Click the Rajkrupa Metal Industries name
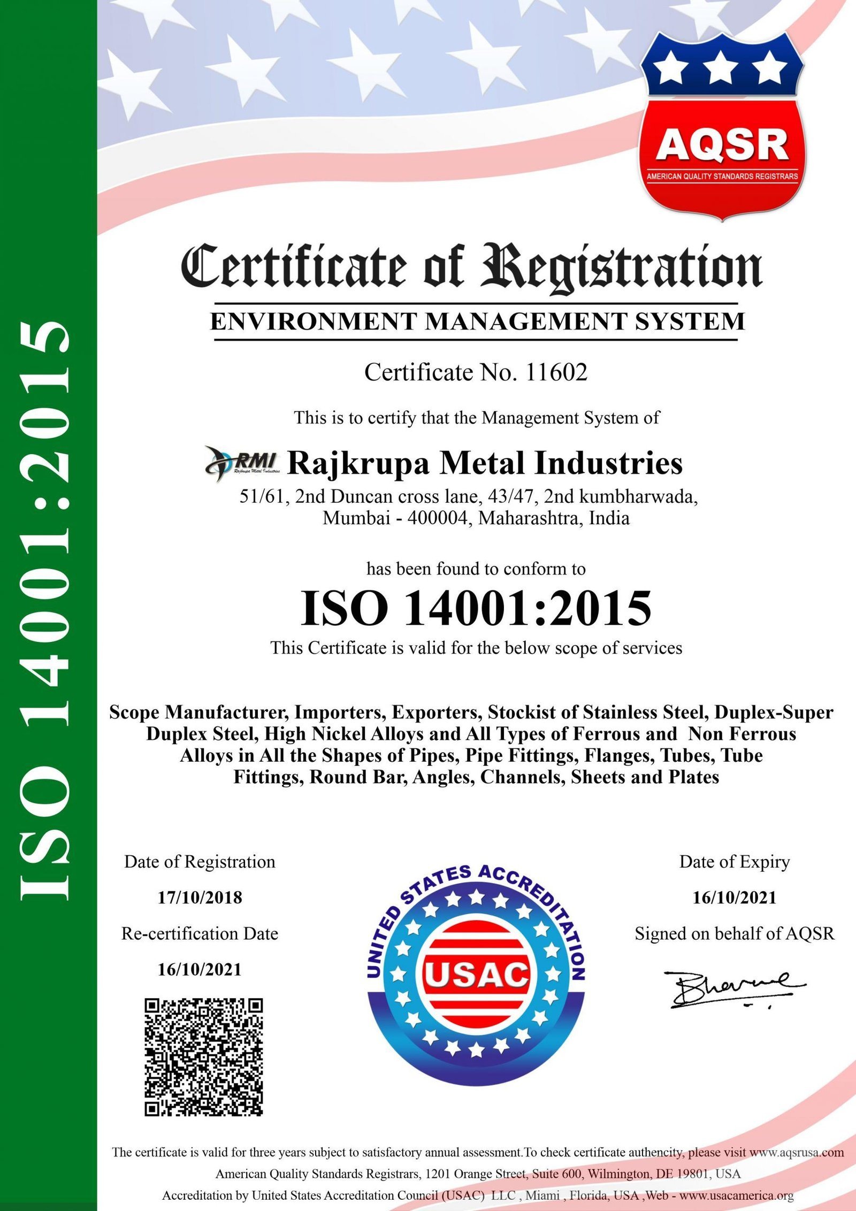856x1211 pixels. point(485,463)
